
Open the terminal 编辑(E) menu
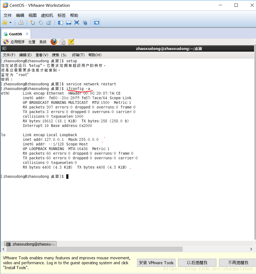pos(25,55)
